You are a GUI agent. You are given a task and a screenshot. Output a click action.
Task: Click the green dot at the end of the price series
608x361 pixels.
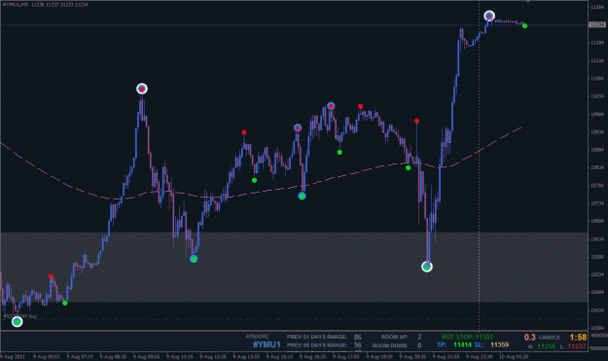tap(524, 26)
